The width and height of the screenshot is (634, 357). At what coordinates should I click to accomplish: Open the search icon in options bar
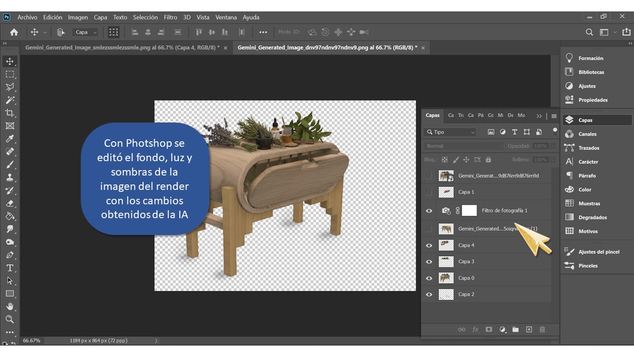coord(589,32)
